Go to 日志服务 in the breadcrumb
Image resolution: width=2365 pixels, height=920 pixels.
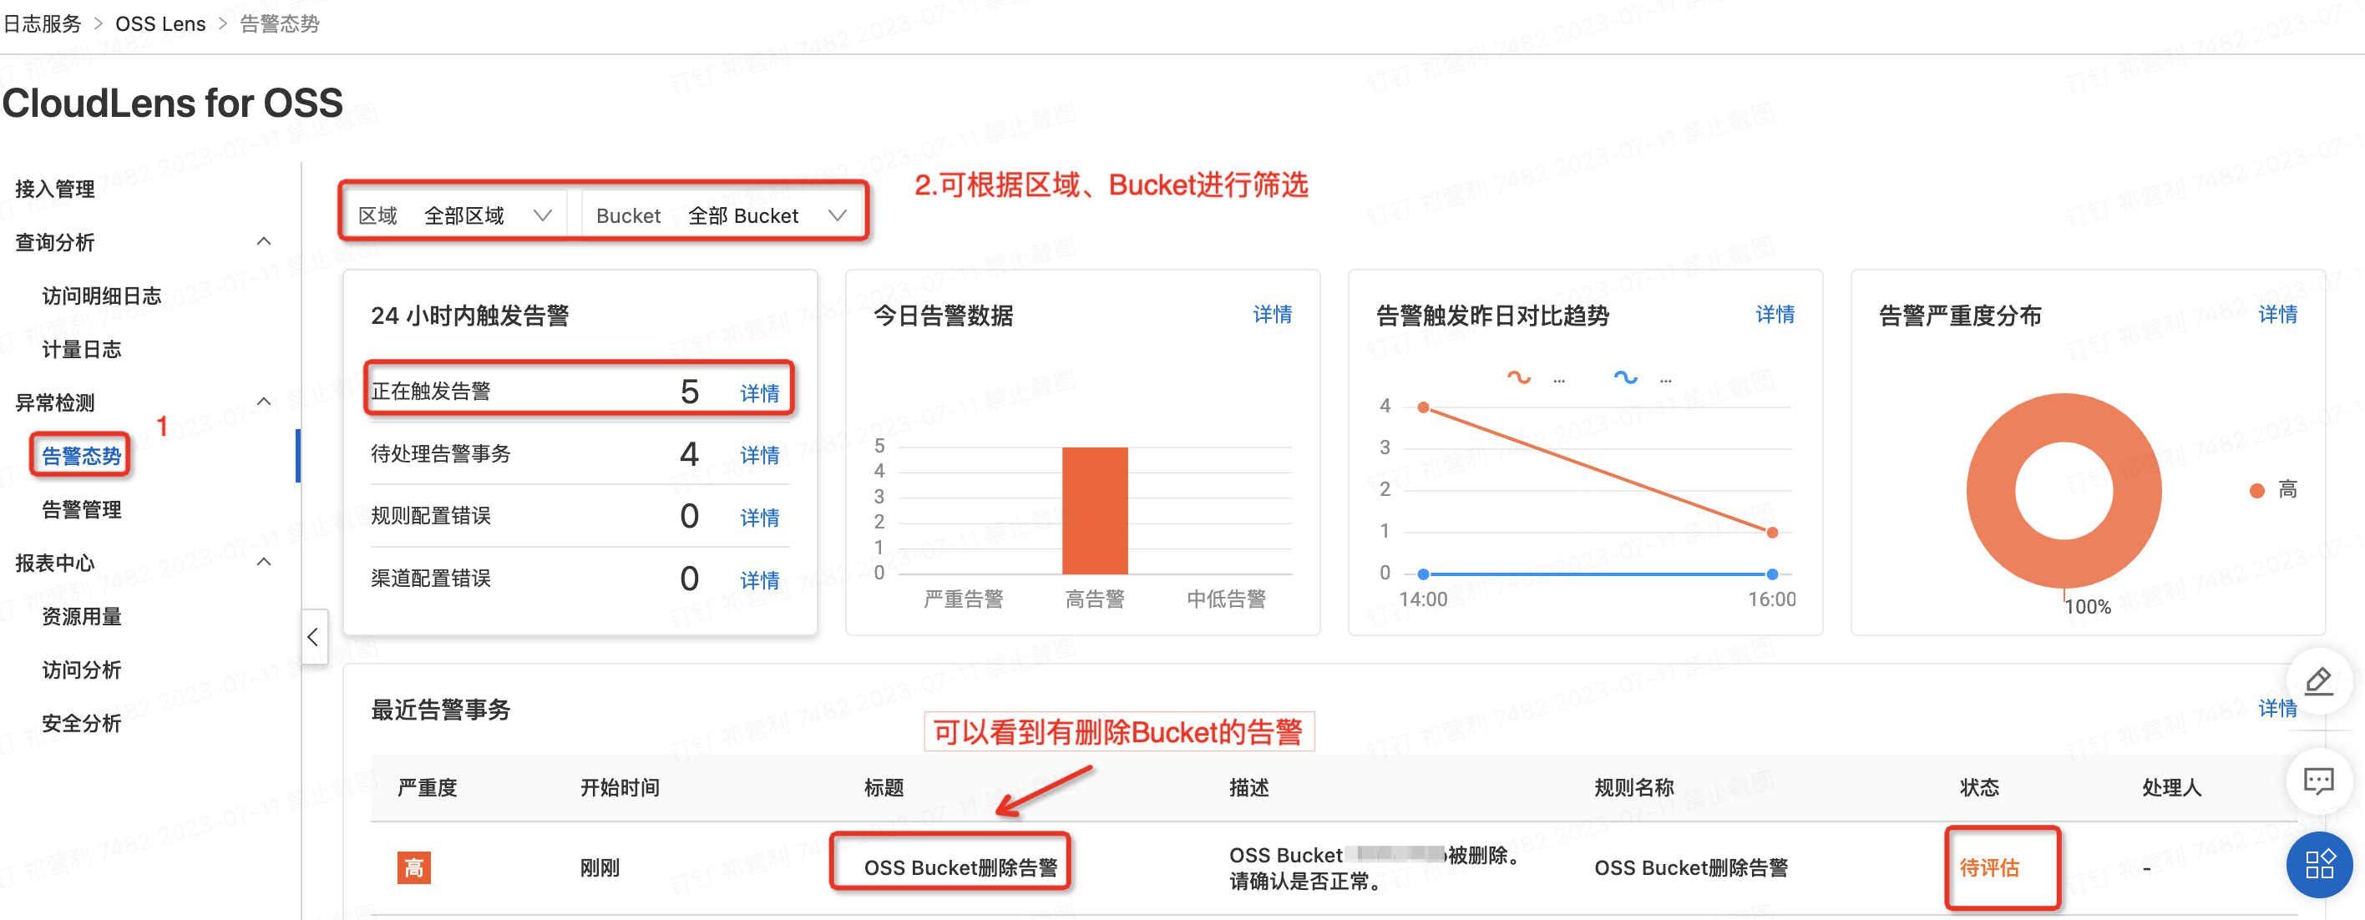click(x=43, y=24)
